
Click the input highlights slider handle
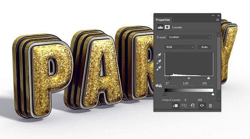[x=208, y=78]
